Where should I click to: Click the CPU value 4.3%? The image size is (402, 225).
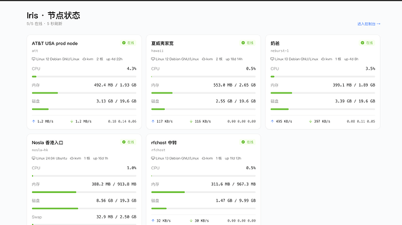[x=132, y=69]
